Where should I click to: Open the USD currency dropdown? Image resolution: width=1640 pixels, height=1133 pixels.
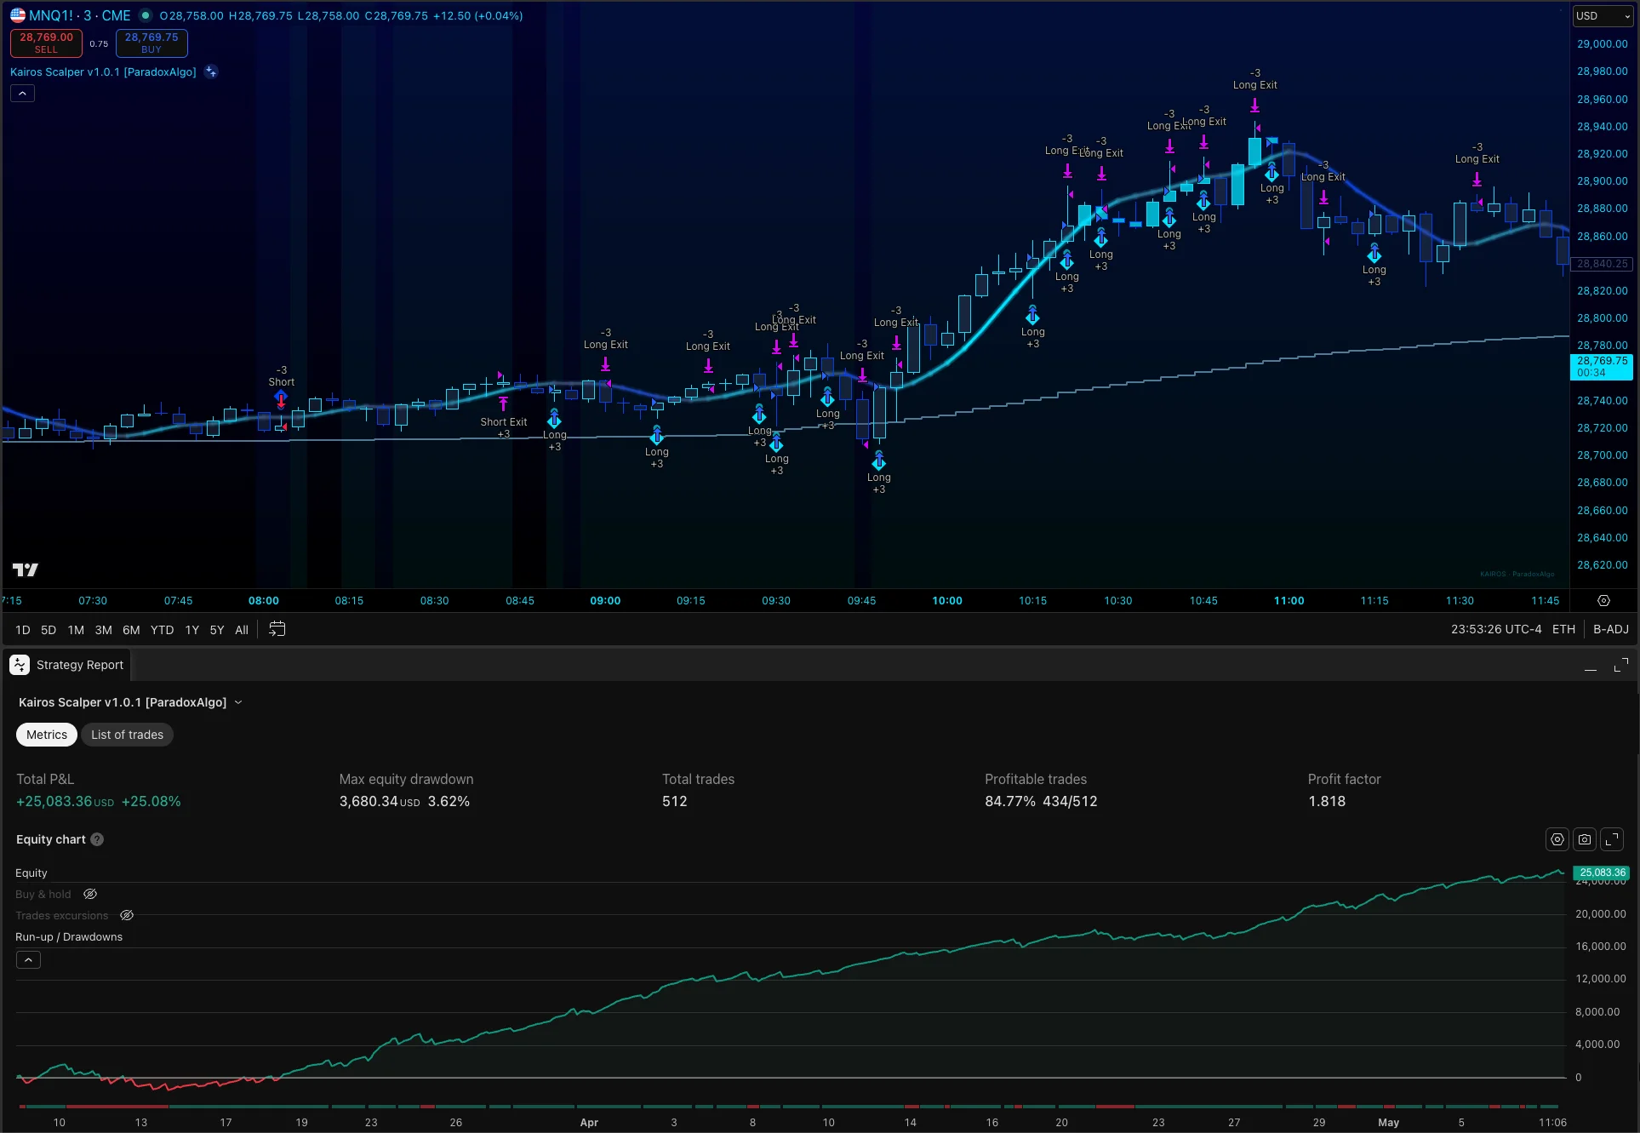pyautogui.click(x=1603, y=16)
